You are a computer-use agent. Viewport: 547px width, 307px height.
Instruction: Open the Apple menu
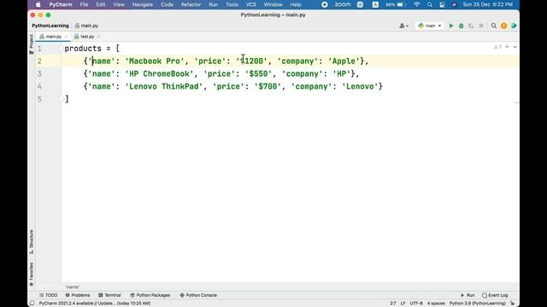pyautogui.click(x=38, y=4)
